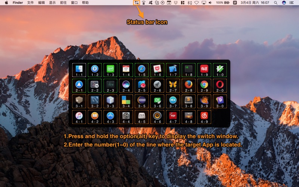Viewport: 299px width, 187px height.
Task: Open the Bluetooth status menu
Action: pyautogui.click(x=189, y=3)
